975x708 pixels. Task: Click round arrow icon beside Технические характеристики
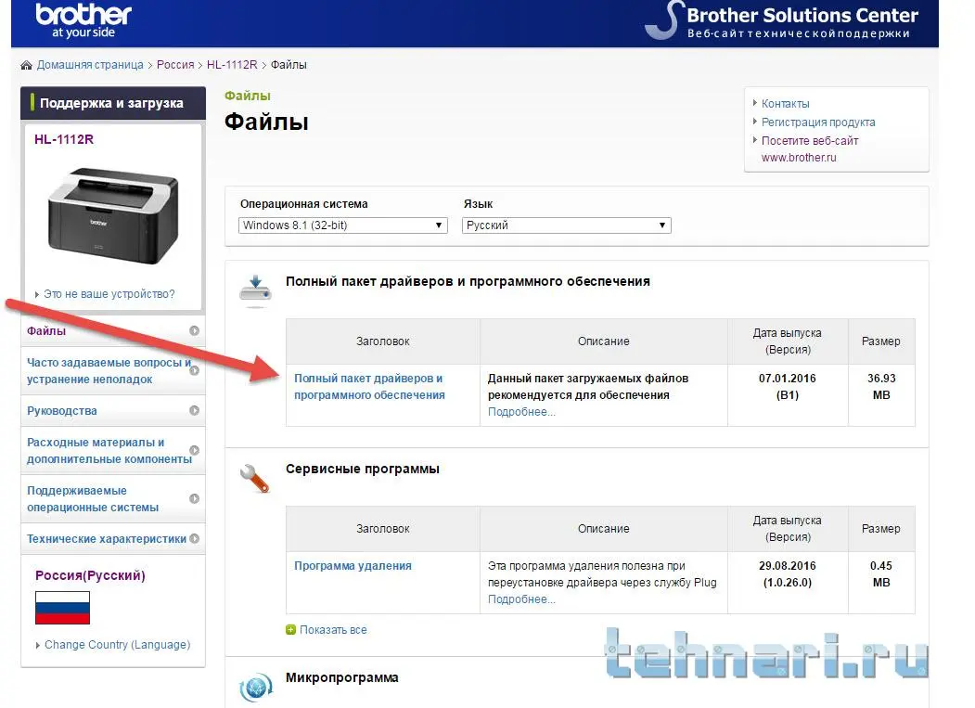[194, 539]
